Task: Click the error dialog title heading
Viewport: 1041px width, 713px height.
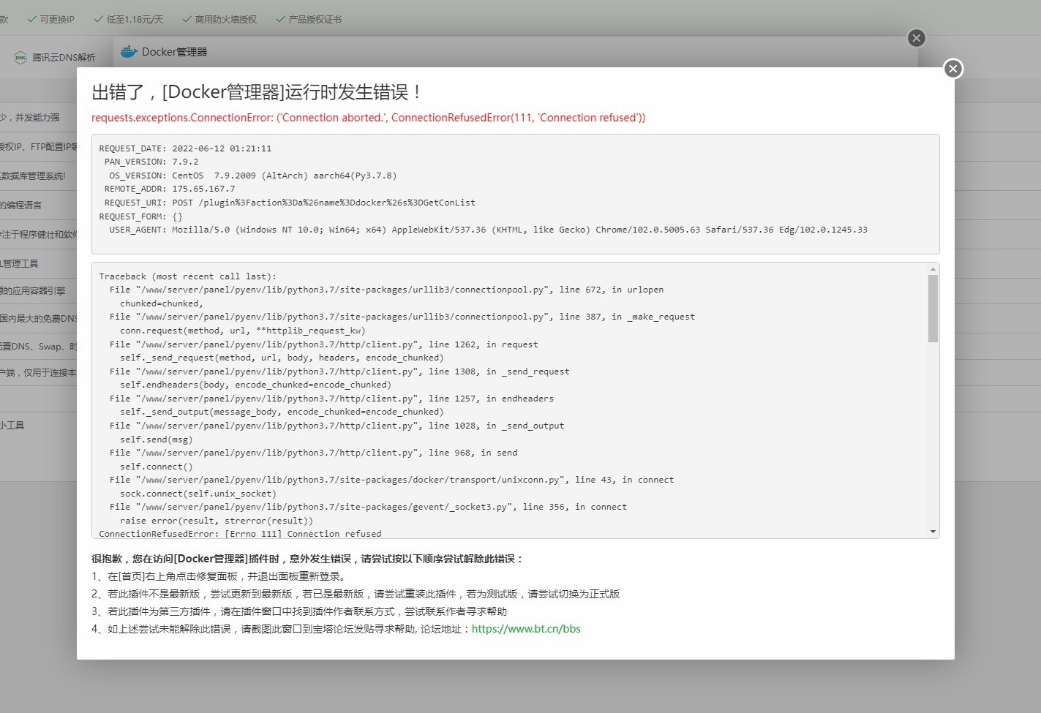Action: tap(257, 92)
